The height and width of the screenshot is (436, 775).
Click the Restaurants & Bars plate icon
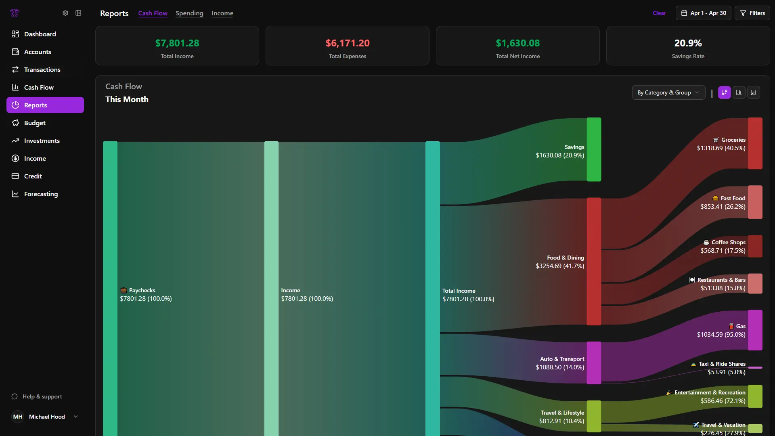coord(692,280)
